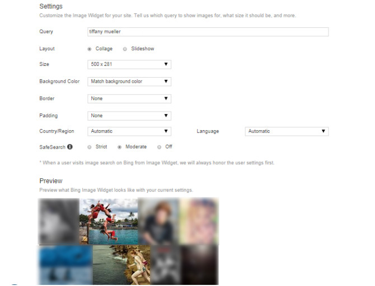Click the blurred black and white thumbnail
375x286 pixels.
(166, 265)
